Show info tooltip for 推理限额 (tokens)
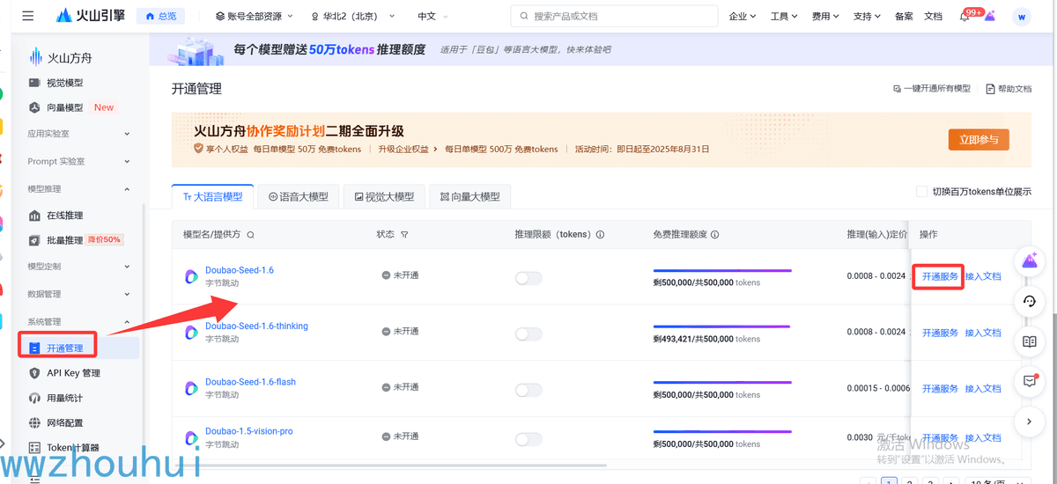Image resolution: width=1057 pixels, height=484 pixels. (601, 235)
